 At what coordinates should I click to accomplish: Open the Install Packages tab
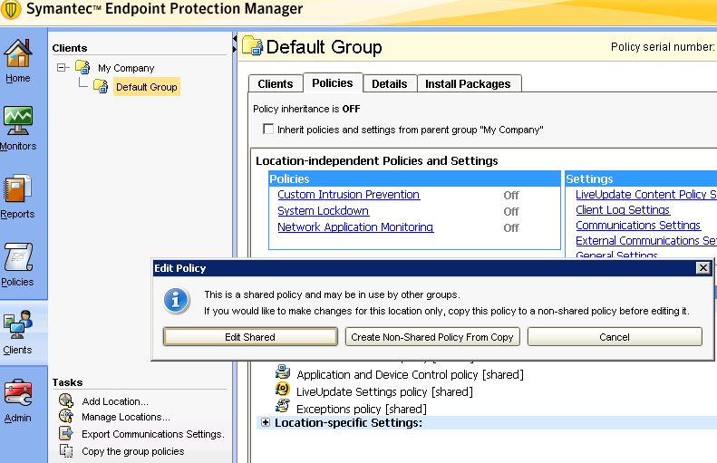(469, 83)
